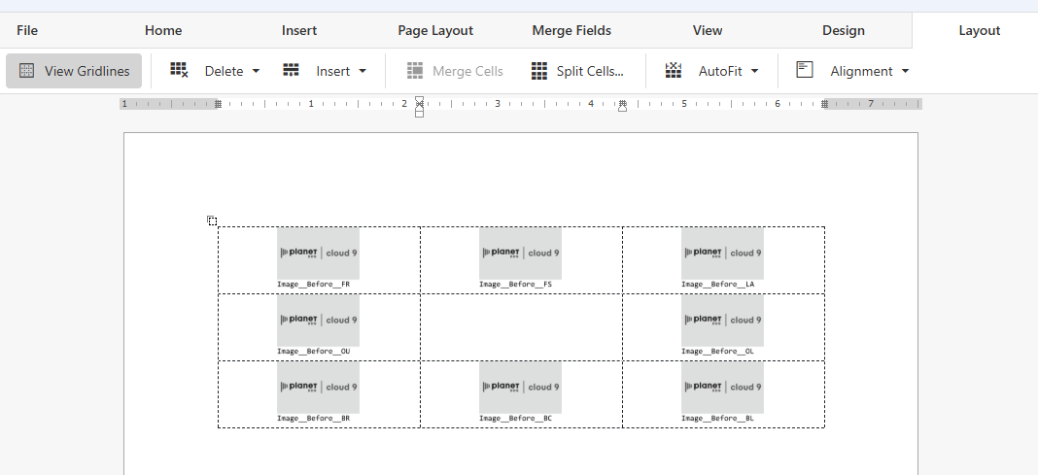
Task: Select the Image__Before__OU picture
Action: click(319, 321)
